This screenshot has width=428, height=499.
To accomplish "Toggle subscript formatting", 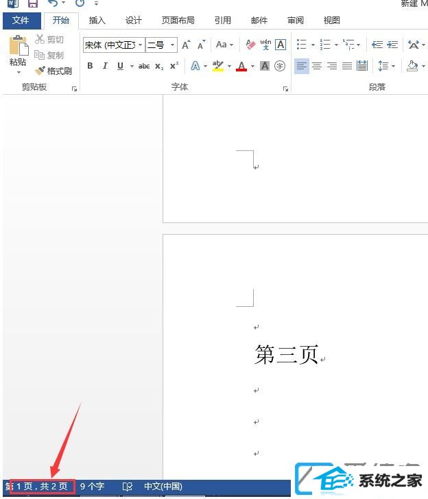I will [159, 66].
